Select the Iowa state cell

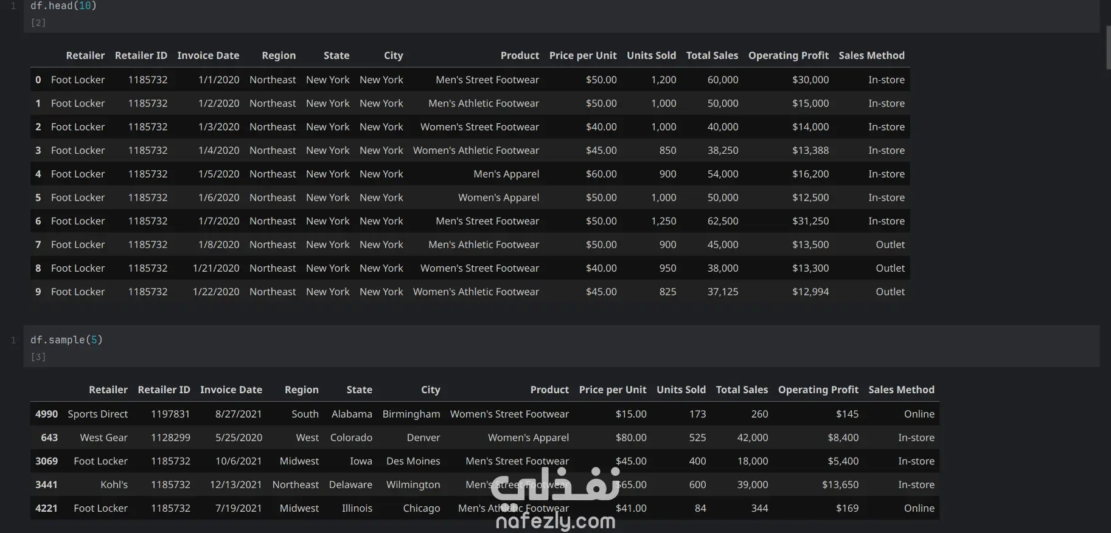pyautogui.click(x=361, y=461)
